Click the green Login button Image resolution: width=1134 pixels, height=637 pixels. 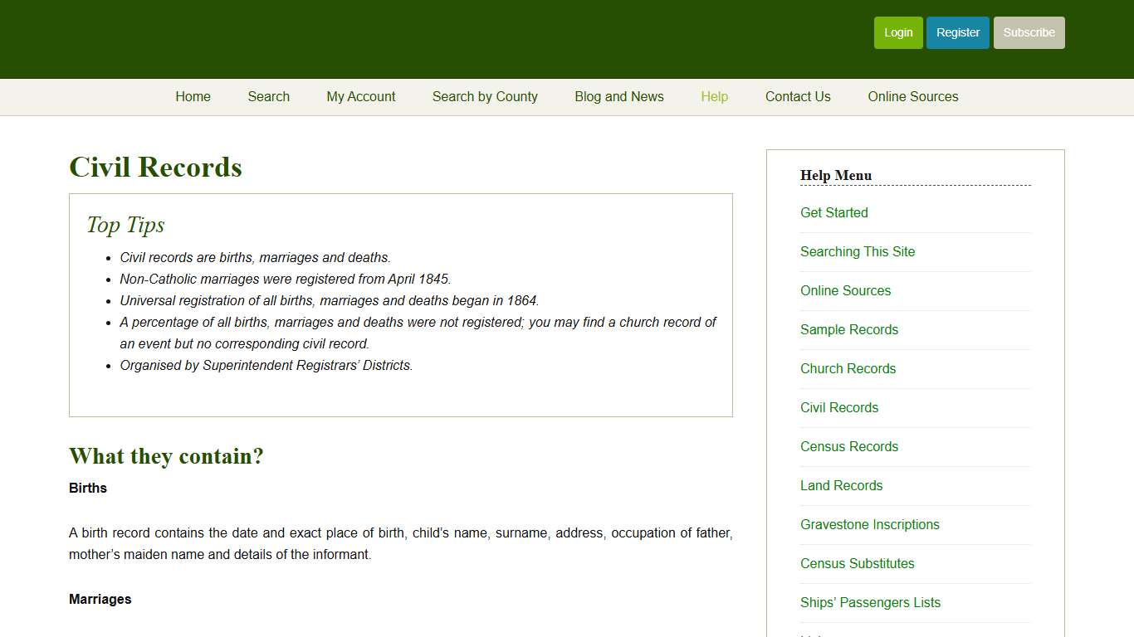pyautogui.click(x=897, y=33)
